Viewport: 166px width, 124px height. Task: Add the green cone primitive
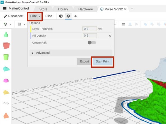(6, 34)
